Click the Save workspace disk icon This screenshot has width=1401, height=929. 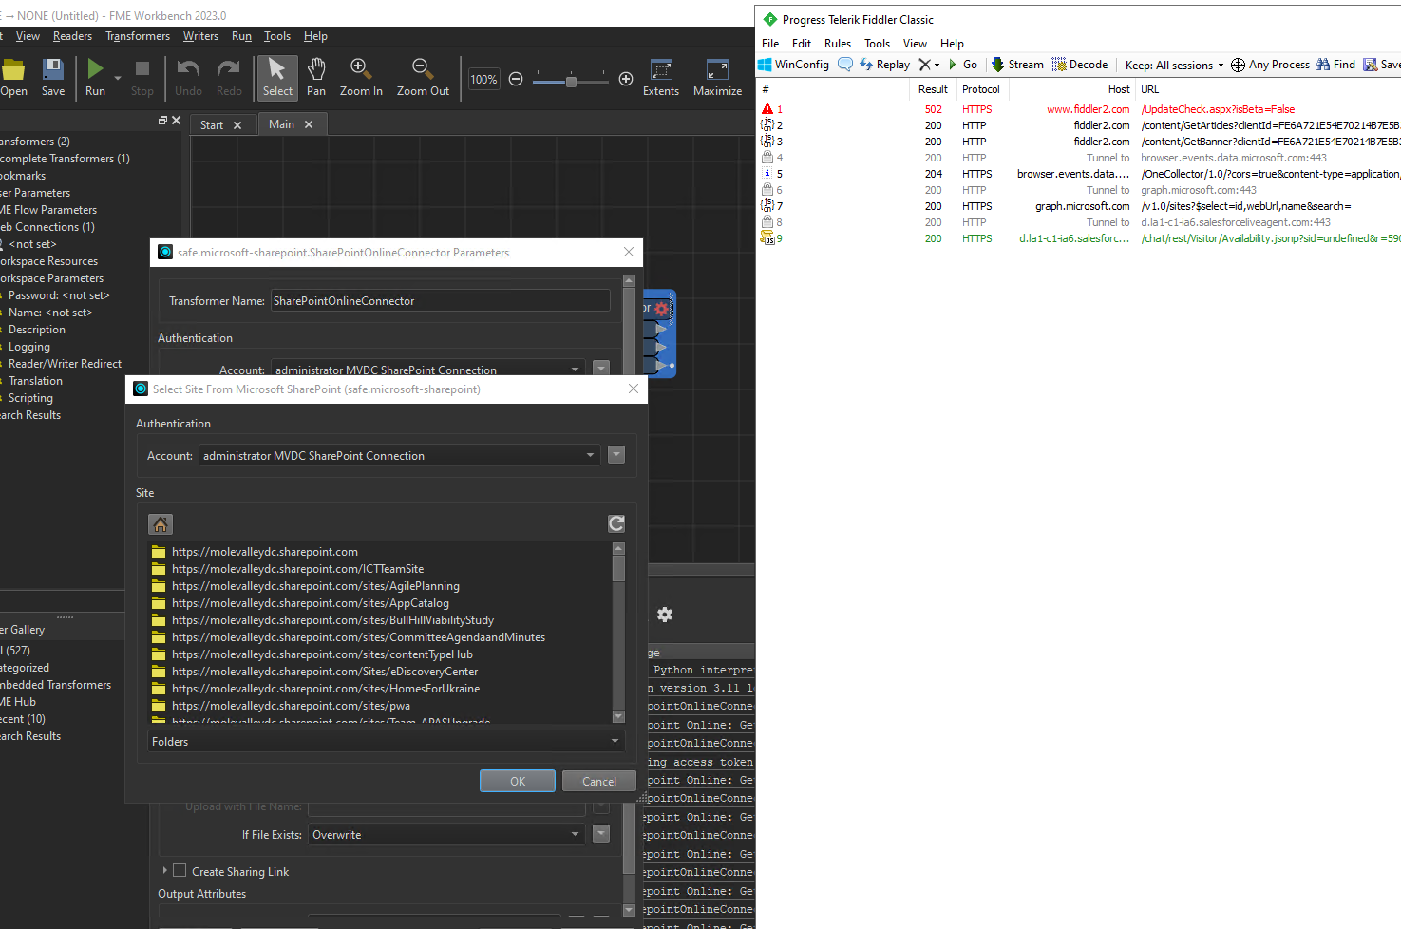(53, 69)
